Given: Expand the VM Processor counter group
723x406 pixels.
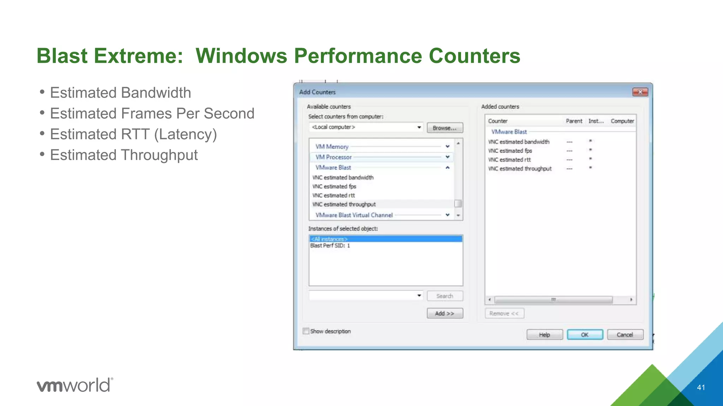Looking at the screenshot, I should (x=447, y=157).
